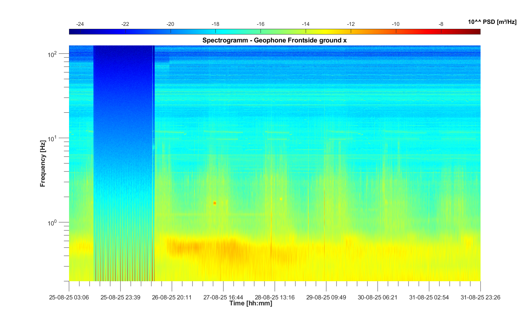This screenshot has width=531, height=313.
Task: Click the 10^2 frequency tick label
Action: [52, 54]
